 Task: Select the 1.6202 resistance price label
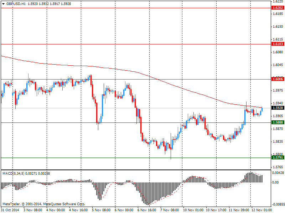[x=278, y=7]
